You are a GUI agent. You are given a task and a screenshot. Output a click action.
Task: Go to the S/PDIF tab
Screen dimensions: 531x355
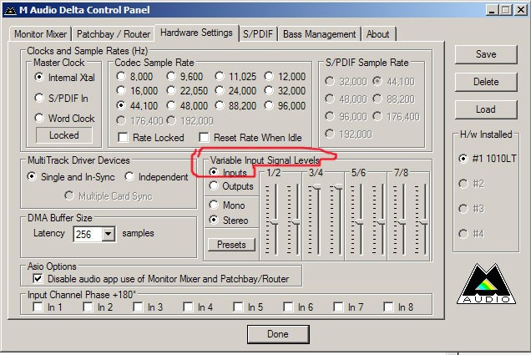pos(258,34)
